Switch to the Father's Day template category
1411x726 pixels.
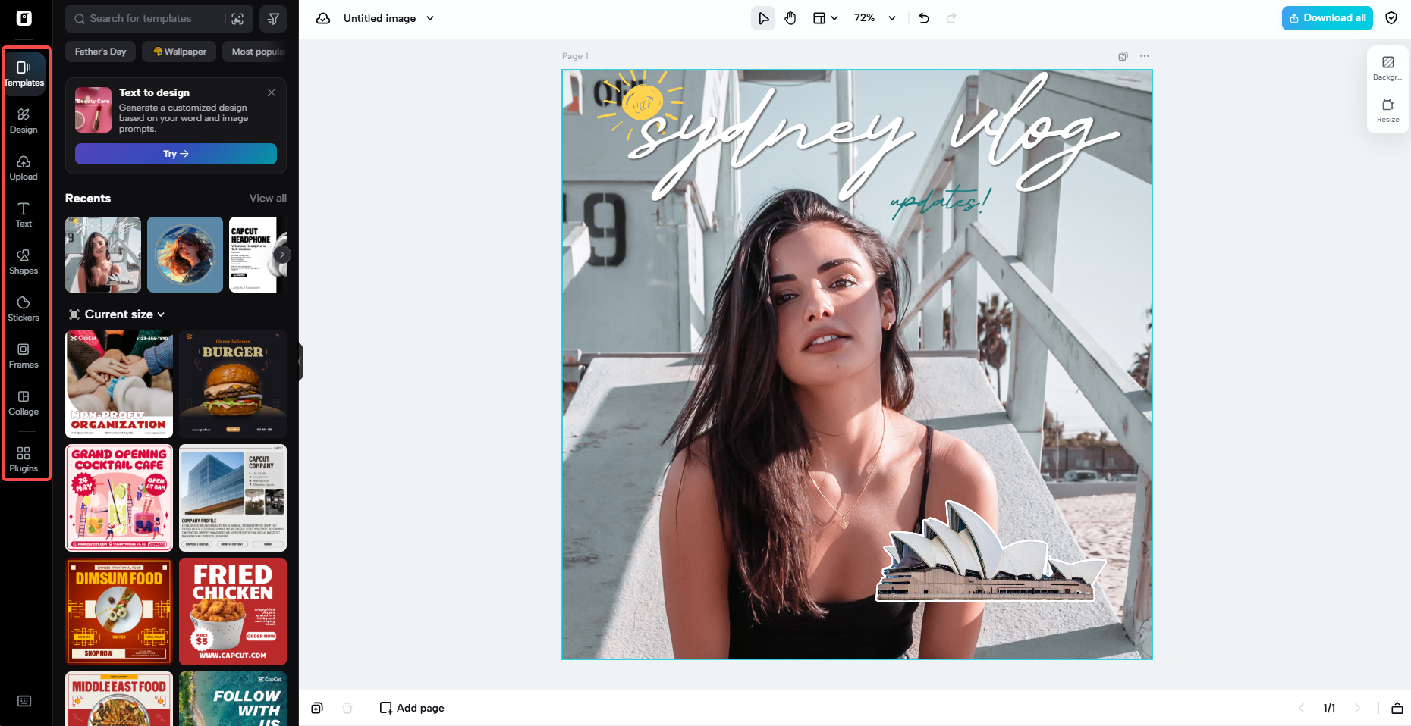(x=99, y=52)
